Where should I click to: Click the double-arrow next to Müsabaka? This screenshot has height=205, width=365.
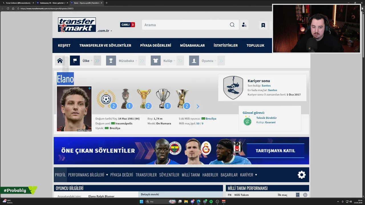click(142, 61)
